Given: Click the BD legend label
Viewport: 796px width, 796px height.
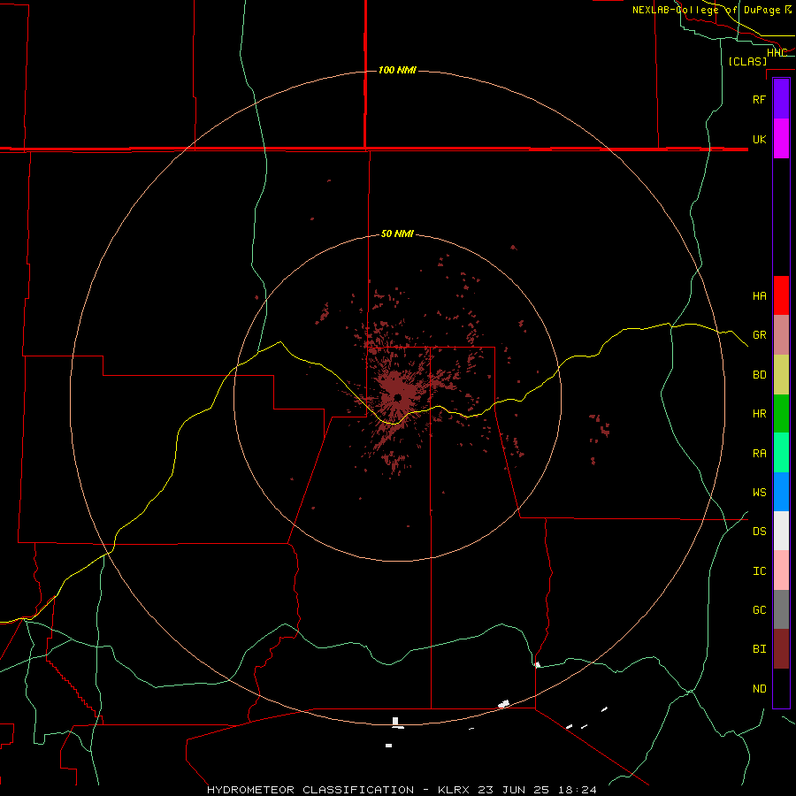Looking at the screenshot, I should tap(759, 375).
